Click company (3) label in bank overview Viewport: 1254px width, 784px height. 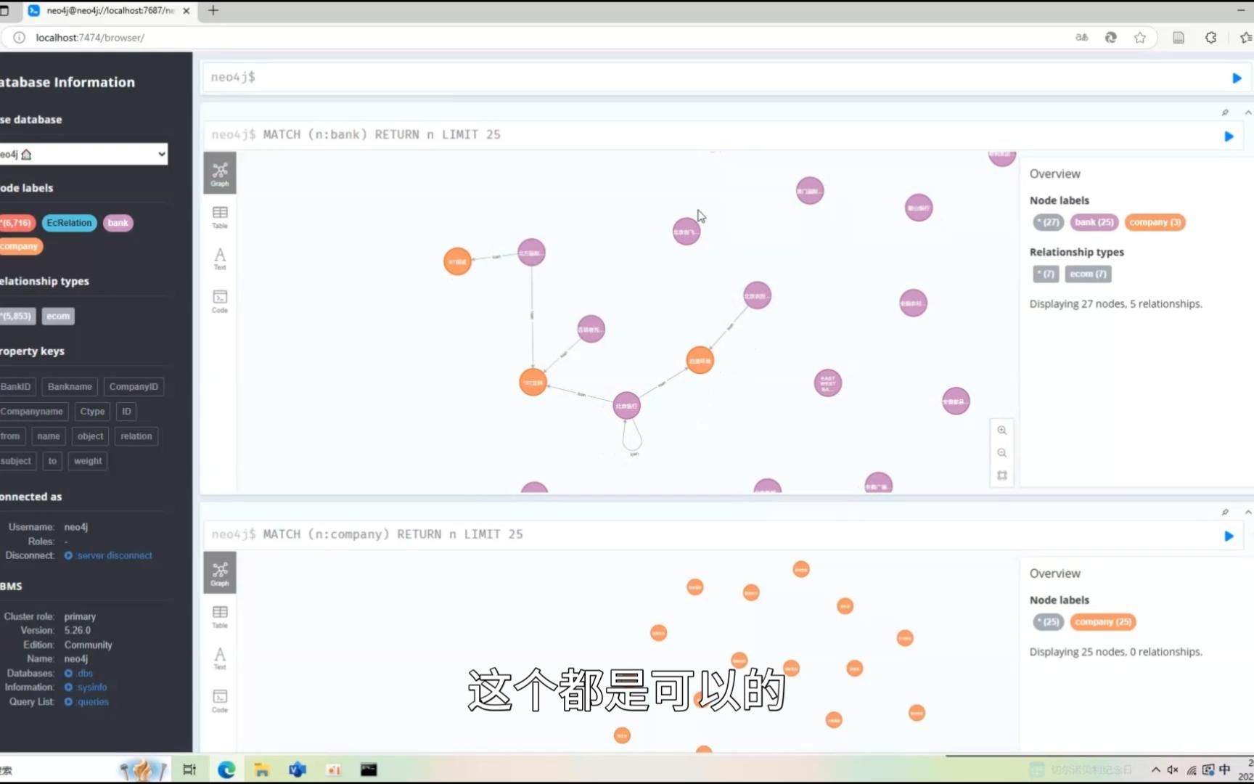(1155, 222)
